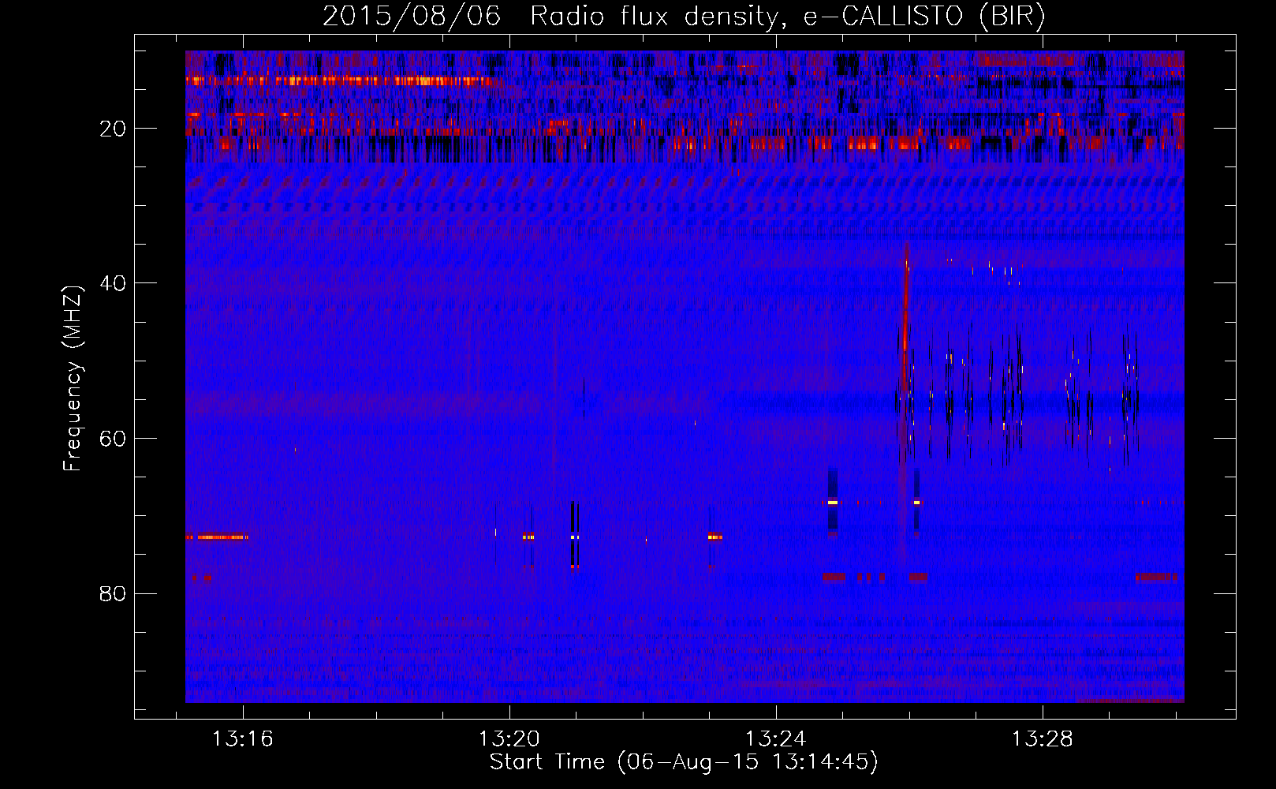This screenshot has width=1276, height=789.
Task: Pick the 60 MHz frequency tick label
Action: point(113,439)
